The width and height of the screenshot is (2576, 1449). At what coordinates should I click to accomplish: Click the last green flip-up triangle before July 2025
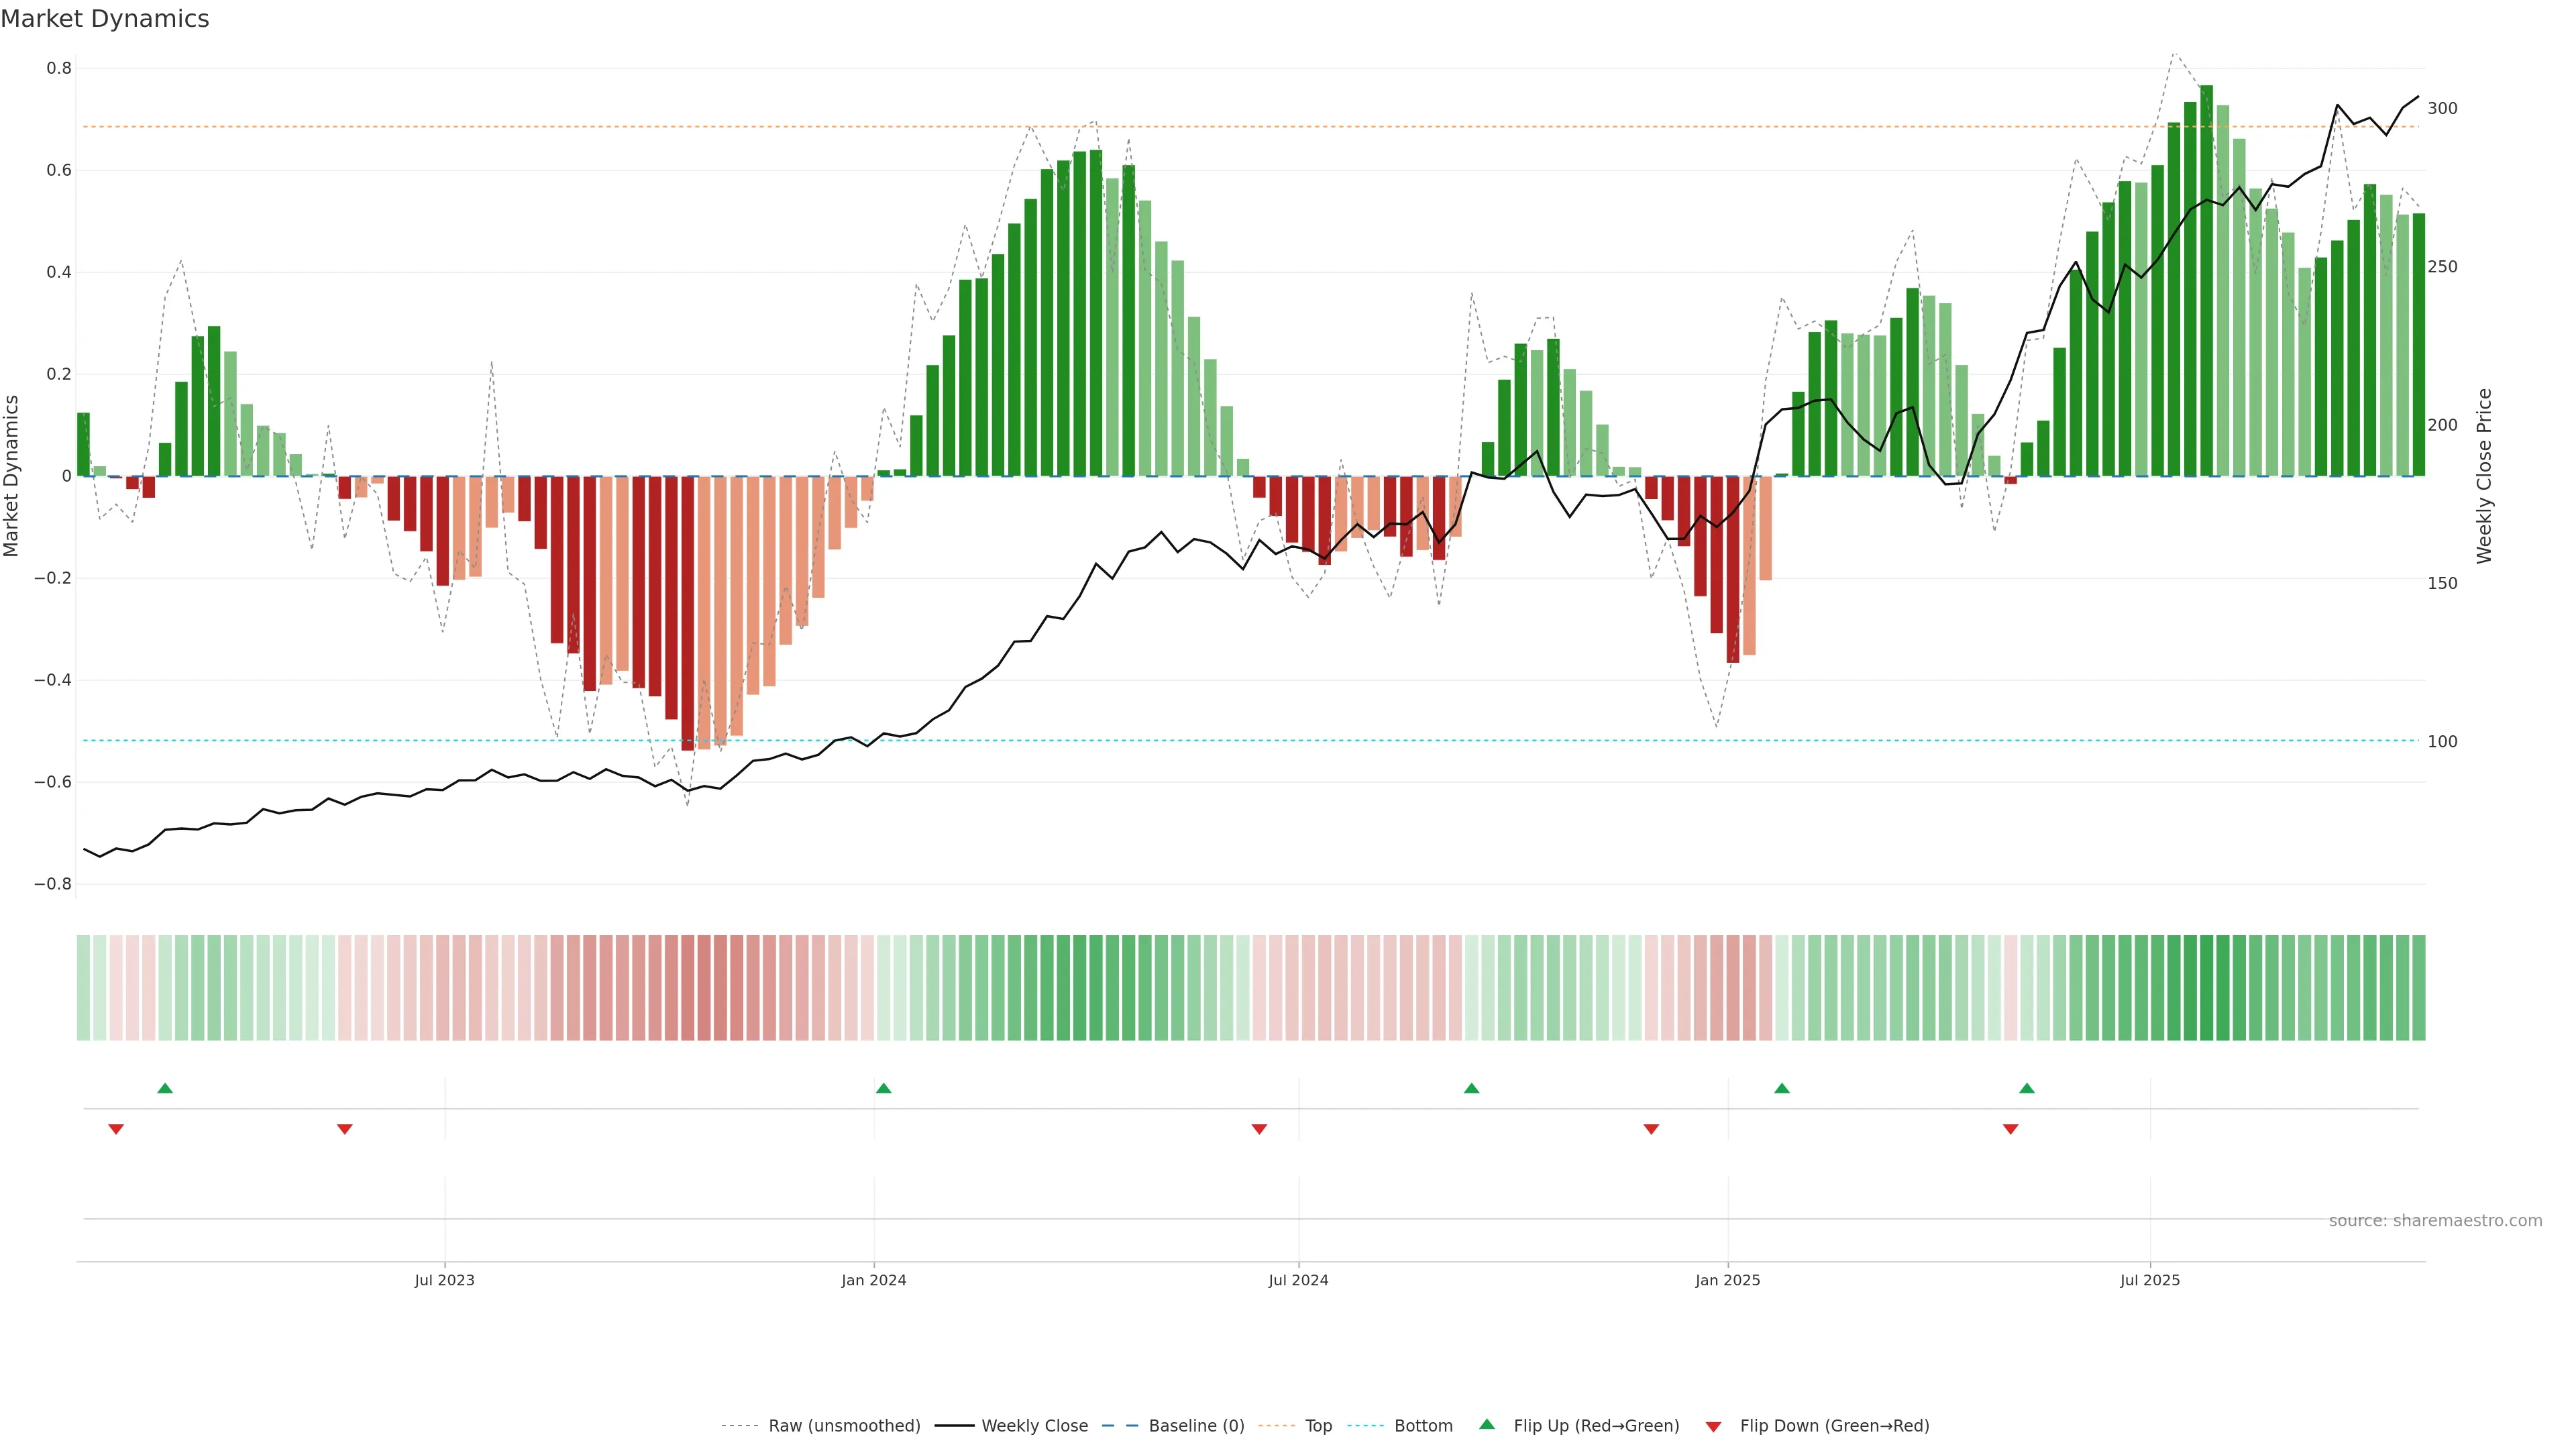click(x=2027, y=1088)
